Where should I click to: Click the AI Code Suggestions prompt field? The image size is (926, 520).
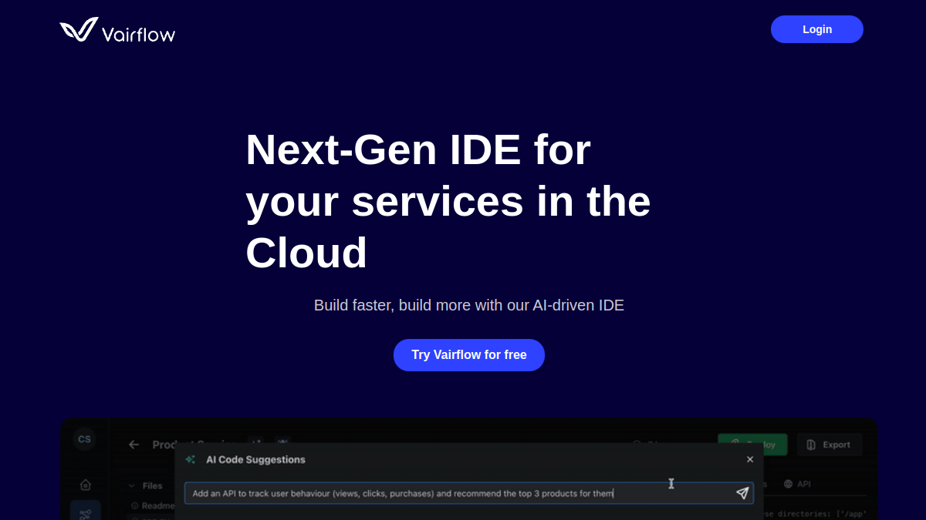(469, 493)
